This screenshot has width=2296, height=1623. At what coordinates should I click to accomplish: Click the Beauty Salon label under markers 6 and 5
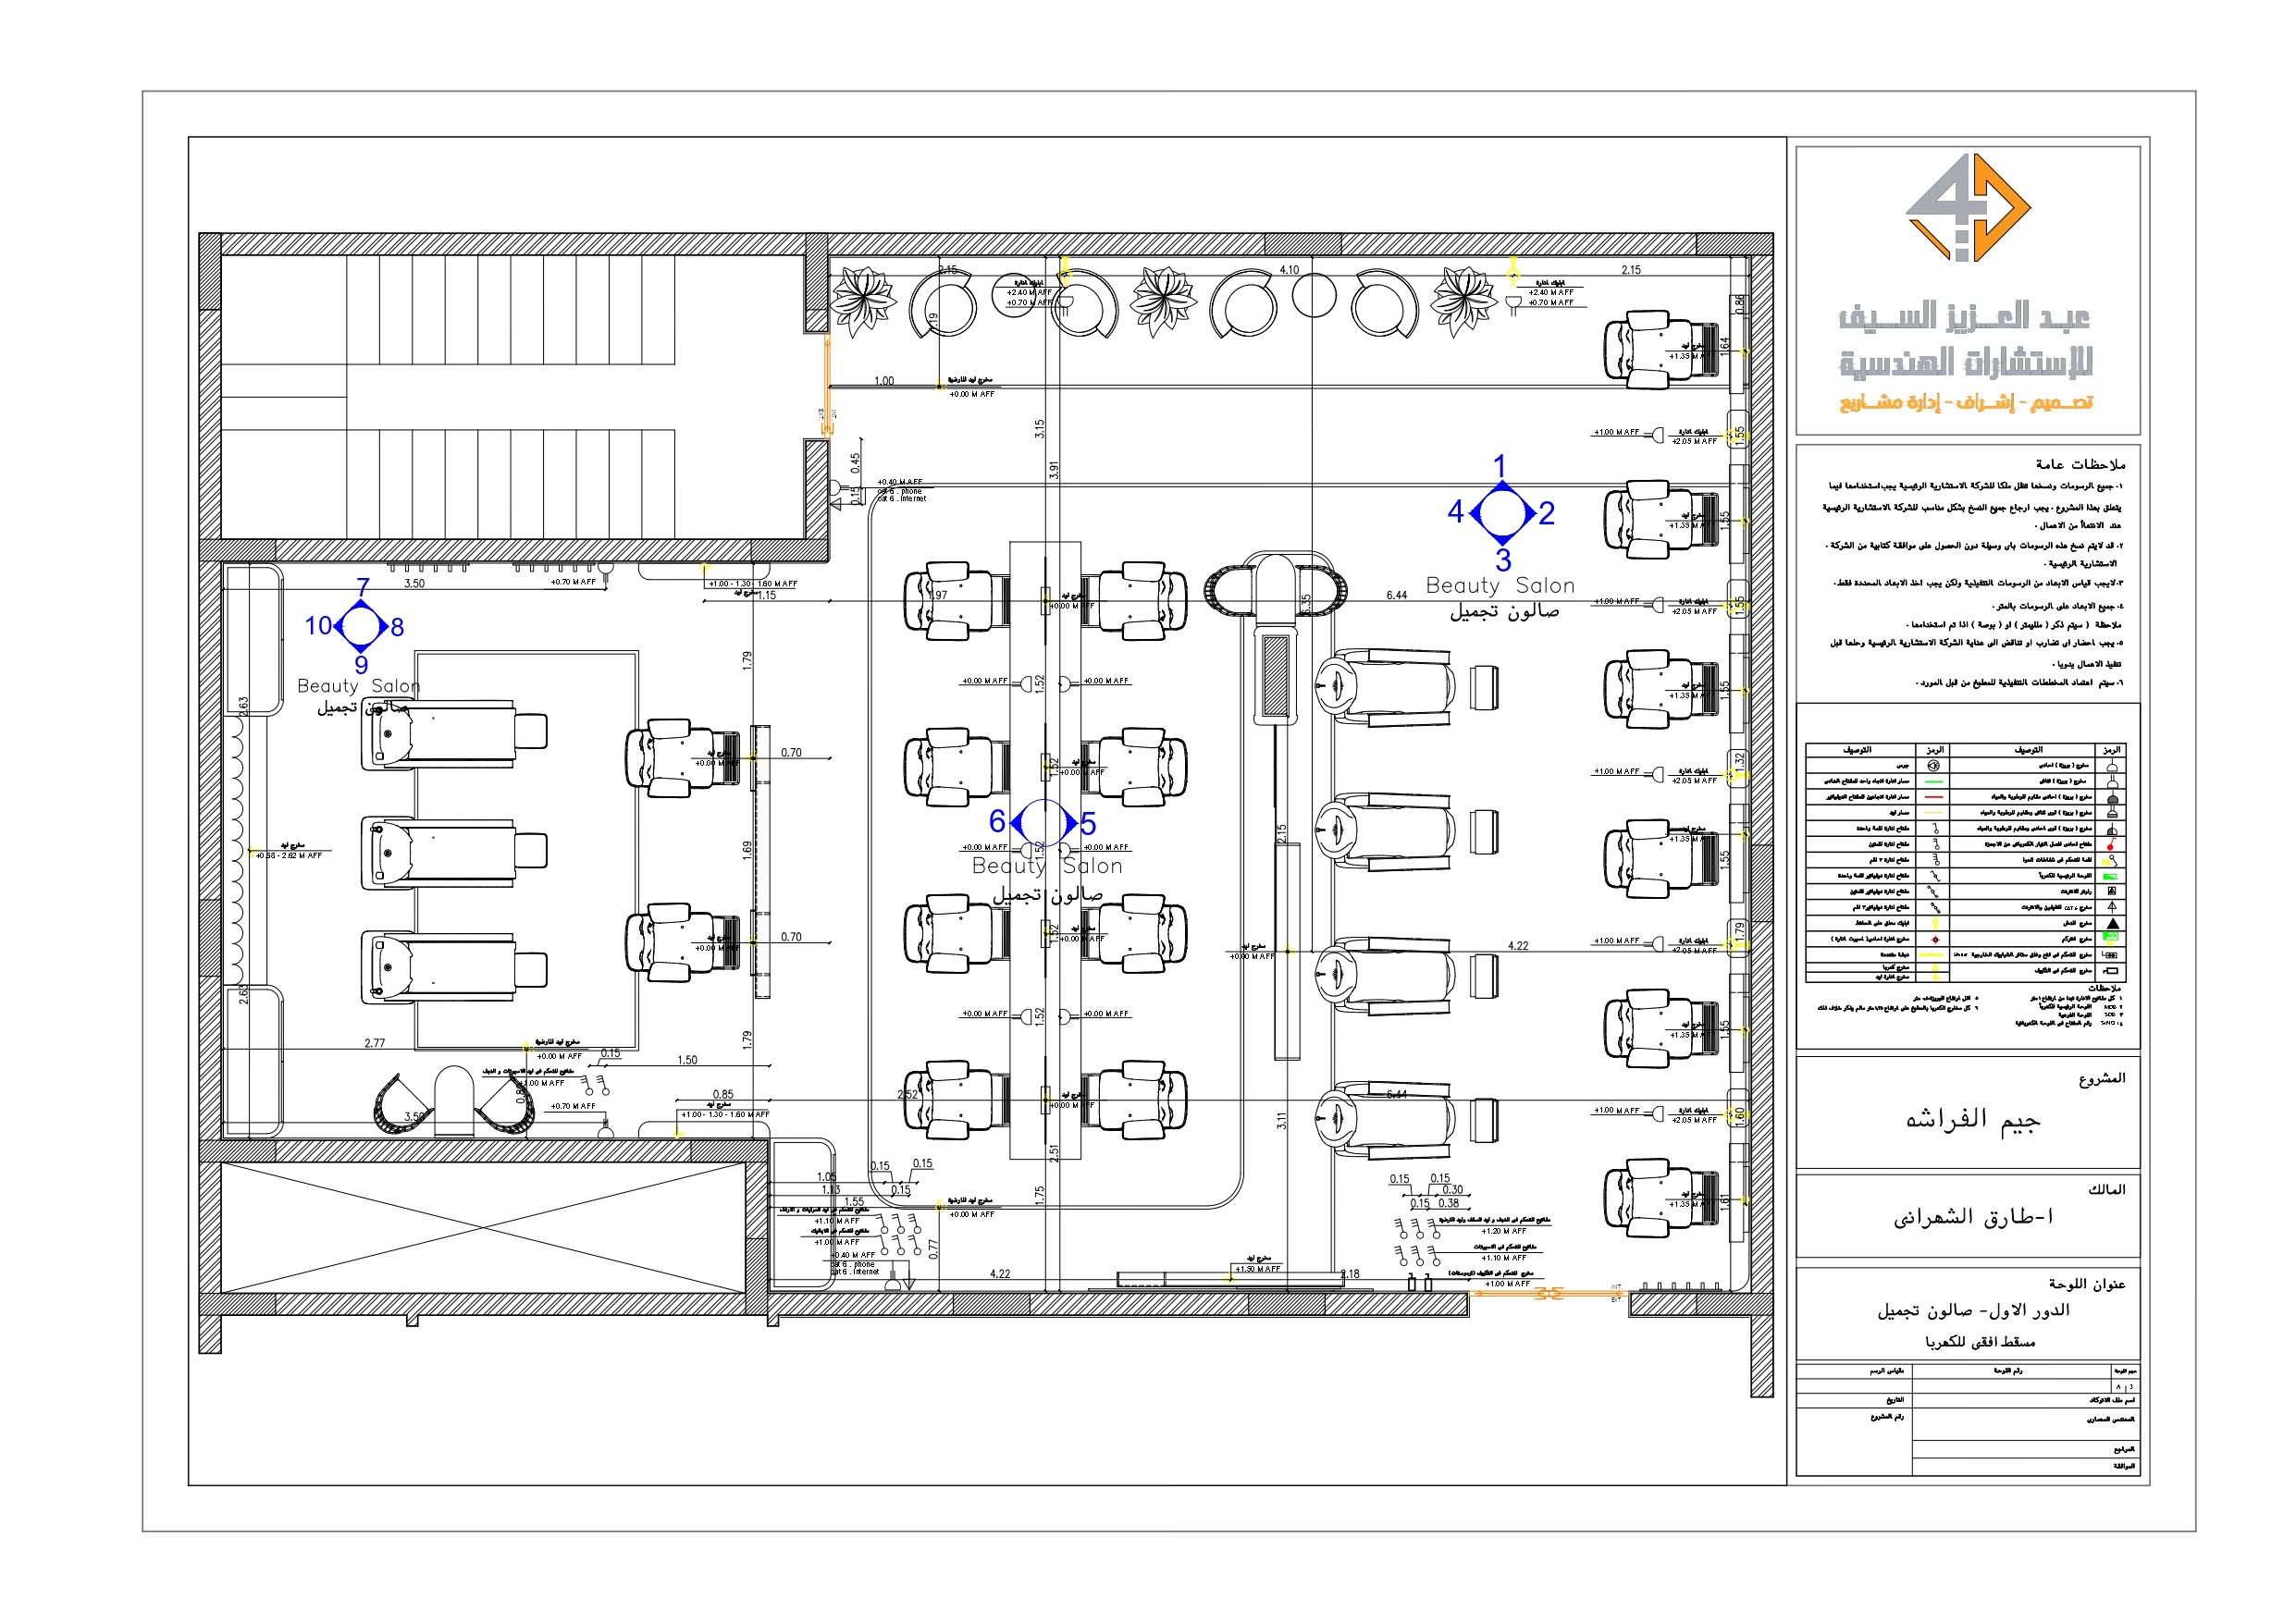(1047, 866)
